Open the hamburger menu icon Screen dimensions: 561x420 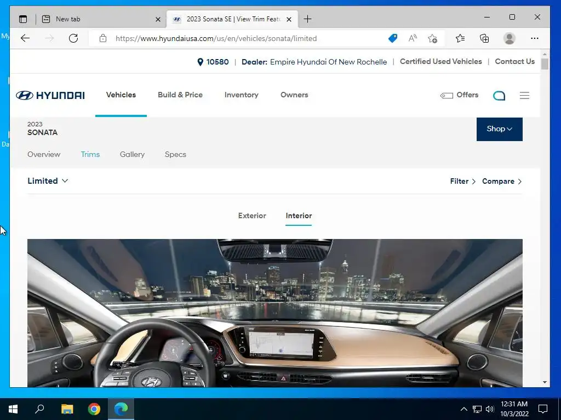coord(524,95)
